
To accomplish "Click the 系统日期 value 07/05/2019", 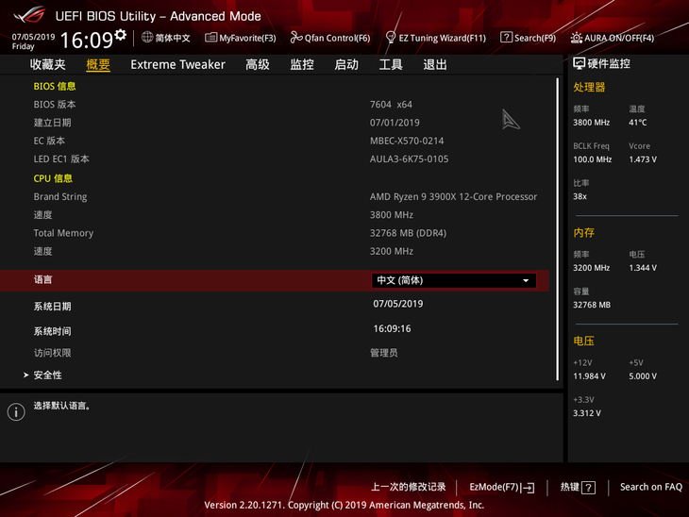I will tap(398, 304).
